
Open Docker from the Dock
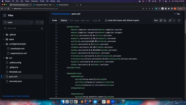click(x=95, y=102)
